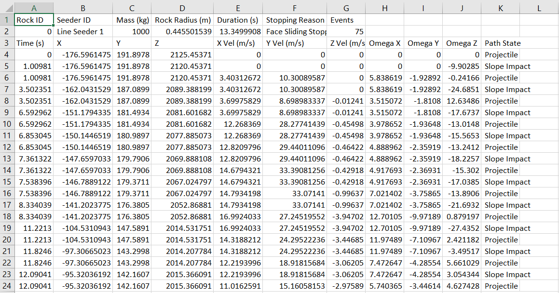Image resolution: width=559 pixels, height=293 pixels.
Task: Click the 'Y Vel (m/s)' header cell
Action: 295,43
